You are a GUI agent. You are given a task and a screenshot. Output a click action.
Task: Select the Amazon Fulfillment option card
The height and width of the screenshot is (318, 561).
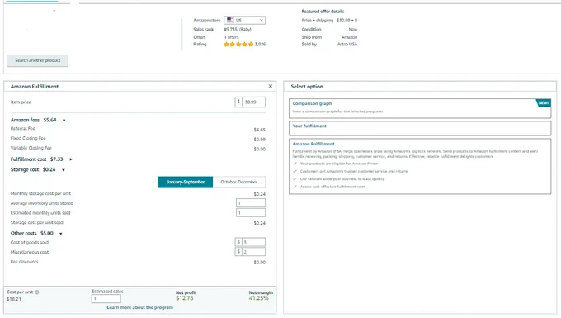coord(420,167)
